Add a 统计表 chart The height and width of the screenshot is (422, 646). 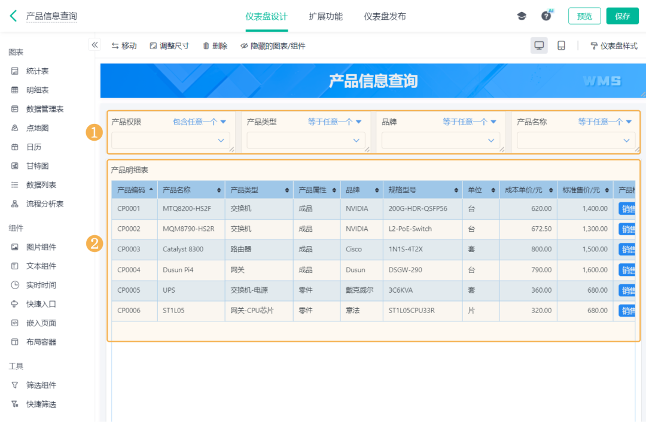tap(37, 71)
